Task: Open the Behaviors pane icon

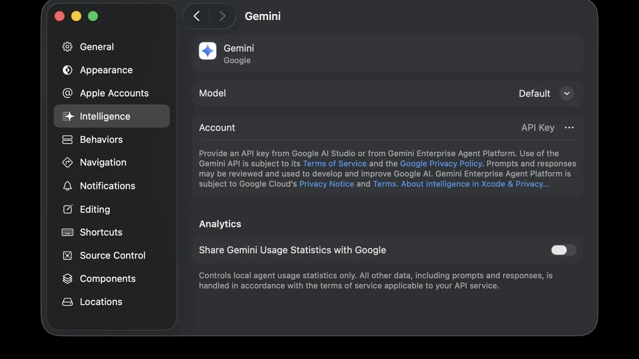Action: coord(68,139)
